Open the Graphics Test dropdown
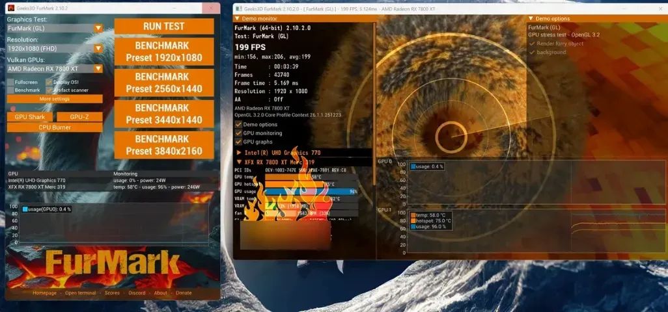668x312 pixels. coord(98,28)
